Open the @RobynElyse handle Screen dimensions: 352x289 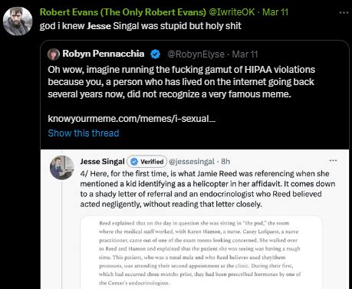point(196,54)
